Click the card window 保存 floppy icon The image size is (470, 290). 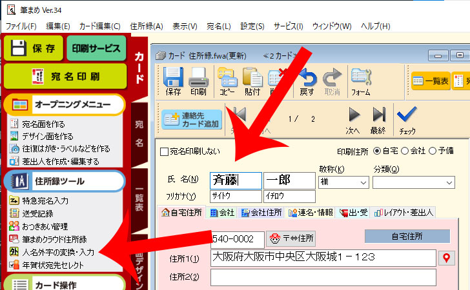pyautogui.click(x=173, y=81)
